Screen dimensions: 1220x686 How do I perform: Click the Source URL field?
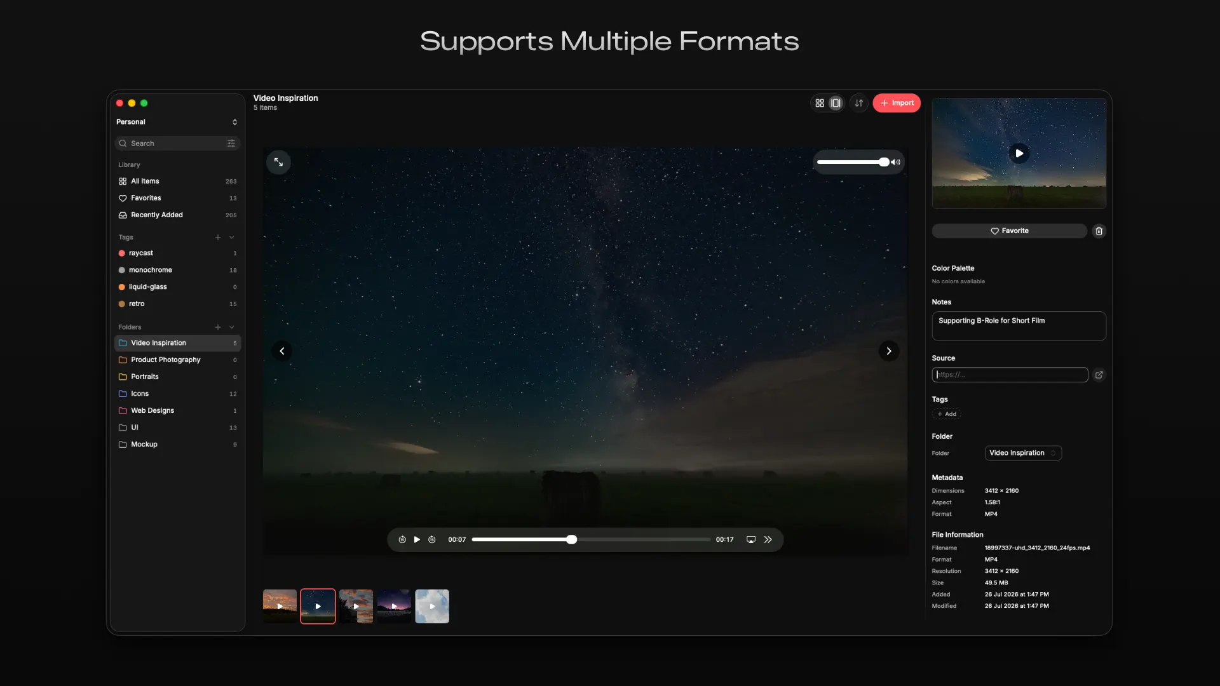click(1010, 375)
